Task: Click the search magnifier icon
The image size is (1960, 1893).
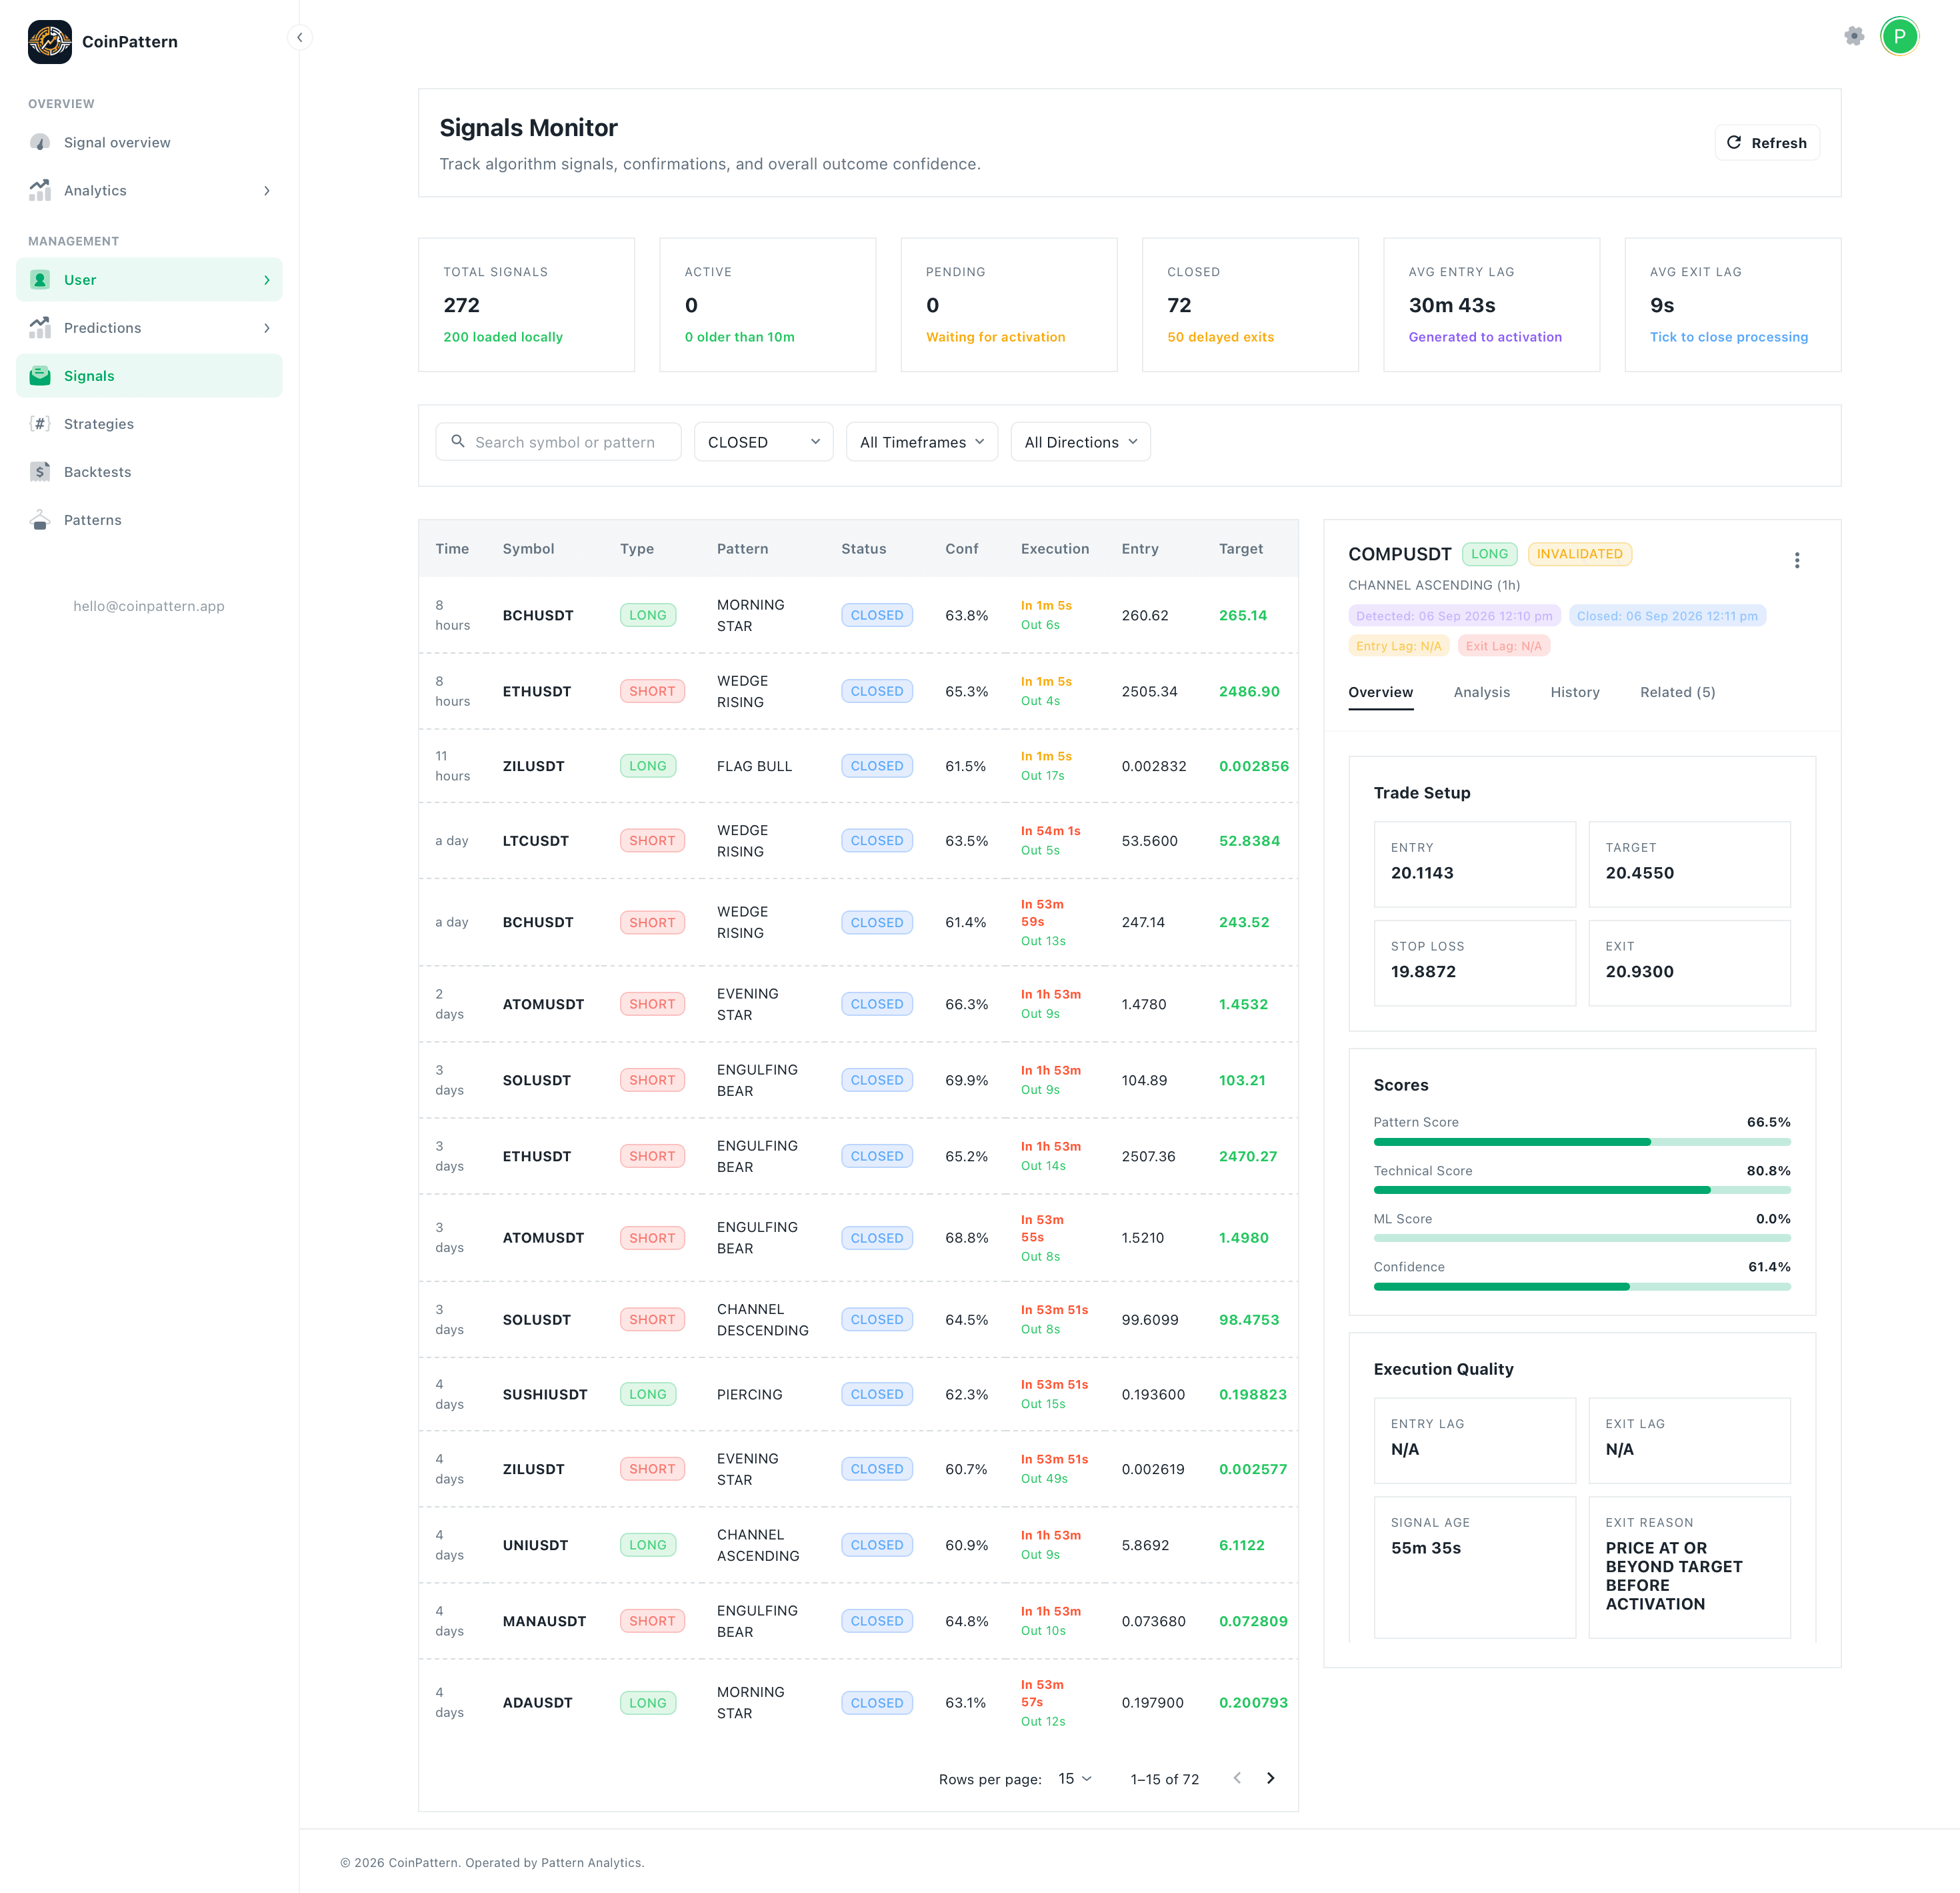Action: click(x=458, y=442)
